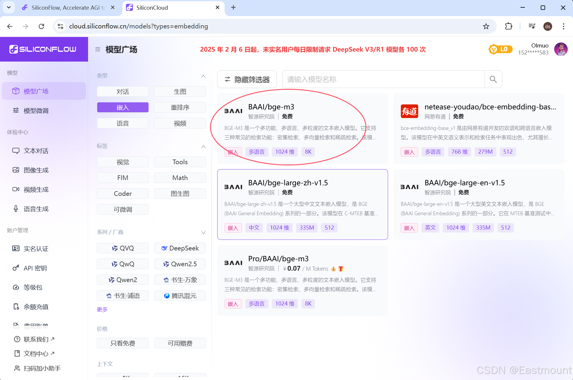Open tab search dropdown arrow
The height and width of the screenshot is (380, 573).
[x=9, y=8]
